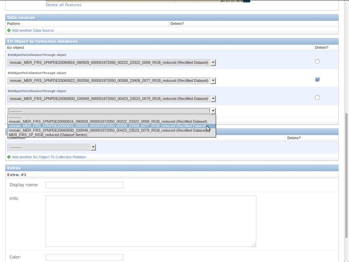Viewport: 349px width, 262px height.
Task: Click the arrow of the open empty Eo object dropdown
Action: (213, 111)
